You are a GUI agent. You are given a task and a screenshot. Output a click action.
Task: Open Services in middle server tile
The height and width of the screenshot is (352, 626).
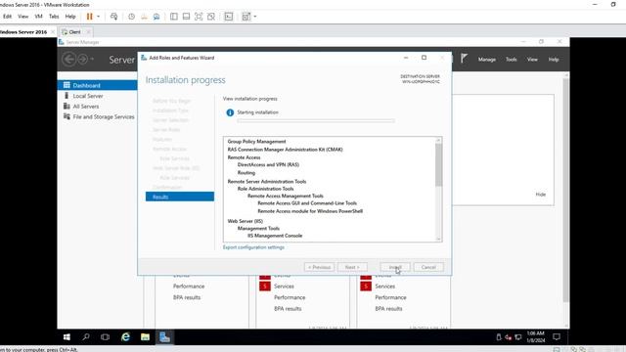[284, 286]
